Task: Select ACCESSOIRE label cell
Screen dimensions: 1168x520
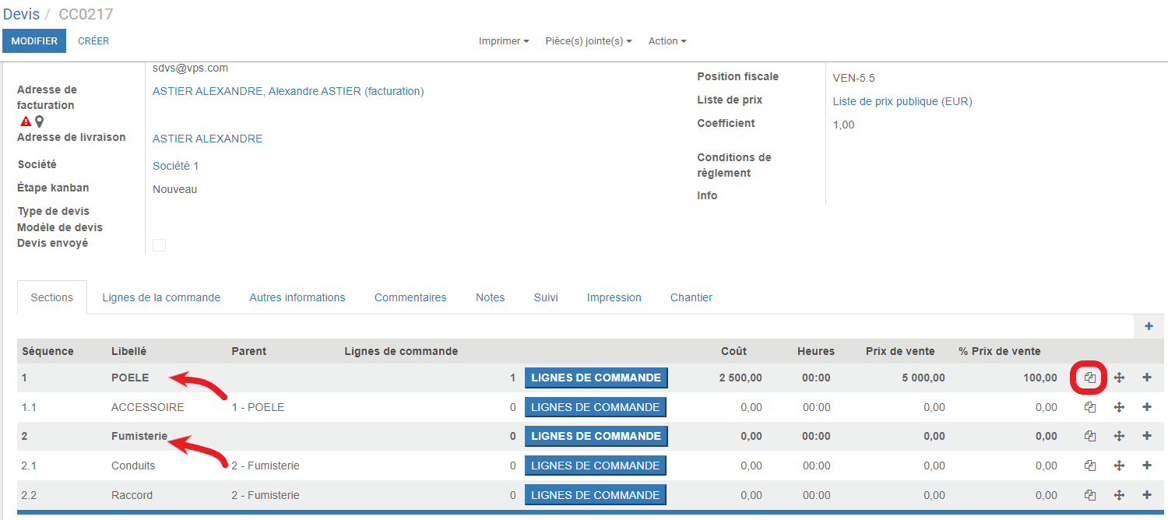Action: coord(148,407)
